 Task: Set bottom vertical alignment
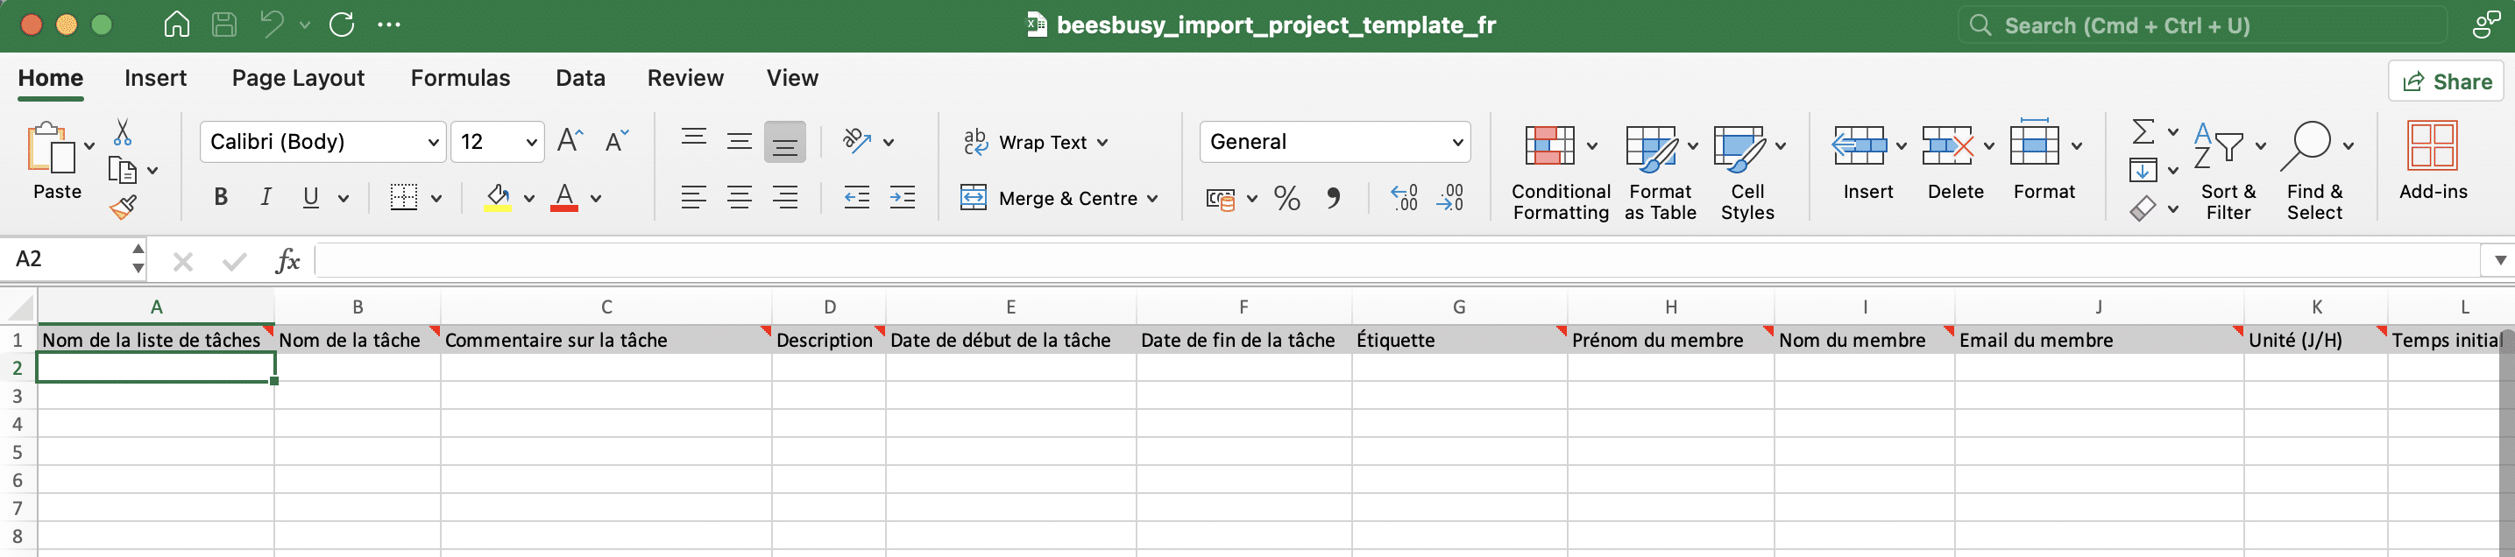coord(785,142)
